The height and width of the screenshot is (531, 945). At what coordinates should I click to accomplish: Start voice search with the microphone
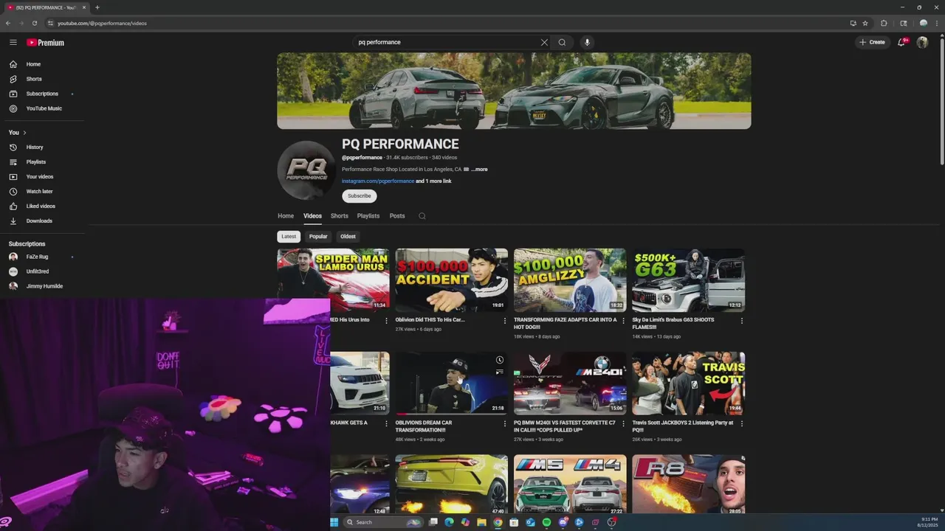[x=587, y=42]
